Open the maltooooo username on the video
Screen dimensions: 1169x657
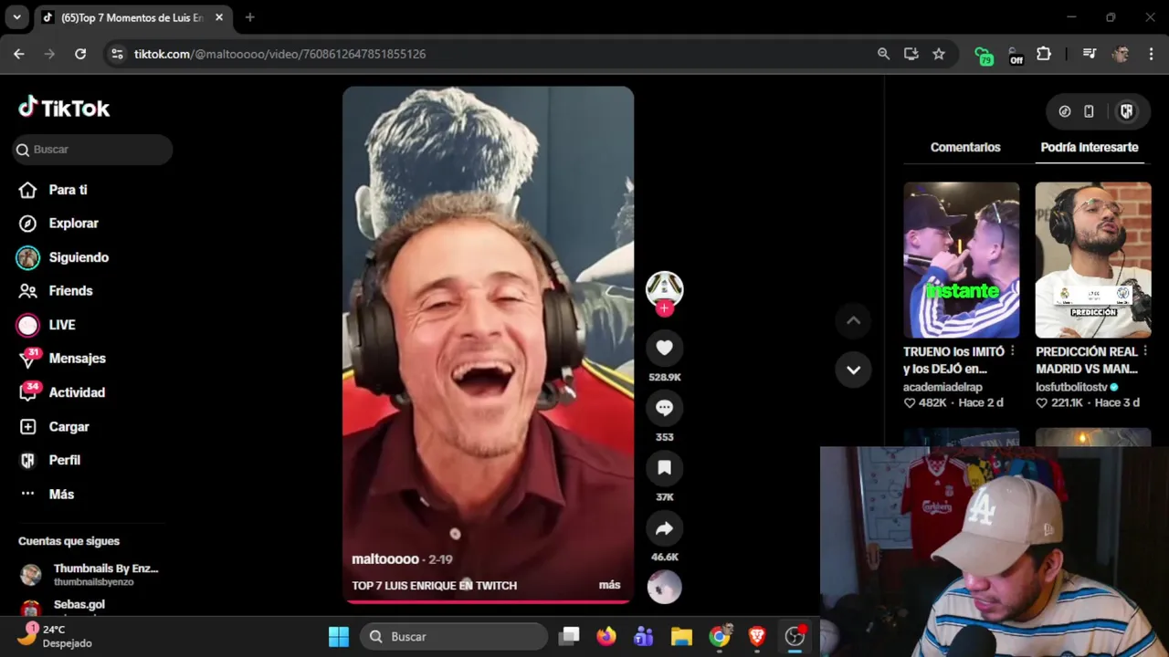pos(385,558)
